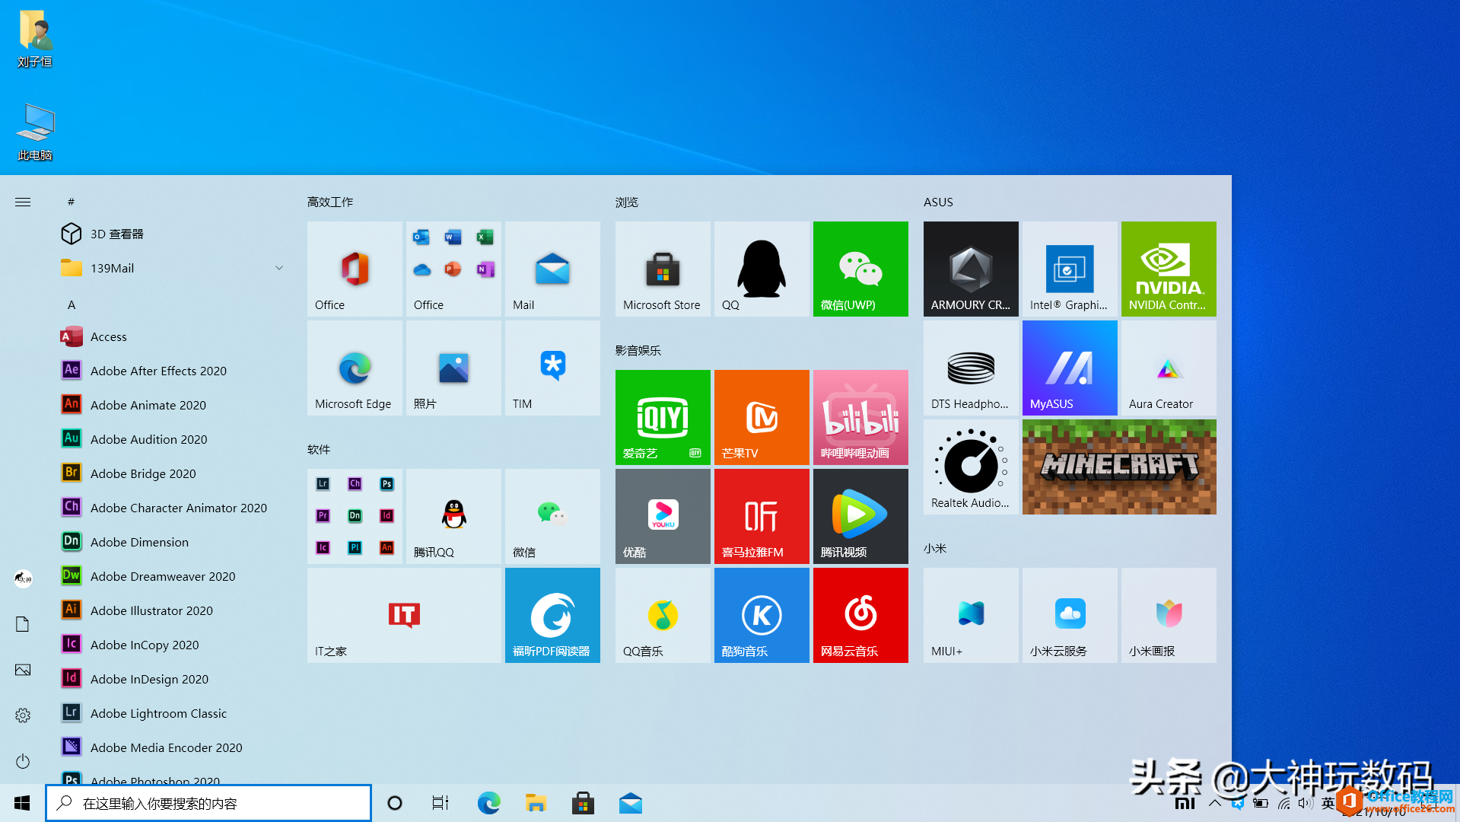Image resolution: width=1460 pixels, height=822 pixels.
Task: Open the 网易云音乐 tile
Action: tap(860, 615)
